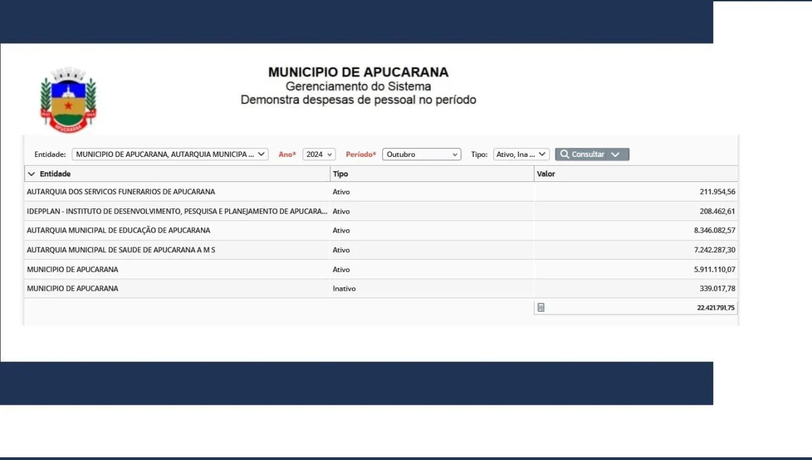Click the total value 22.421.791,75
The width and height of the screenshot is (812, 460).
click(x=716, y=308)
